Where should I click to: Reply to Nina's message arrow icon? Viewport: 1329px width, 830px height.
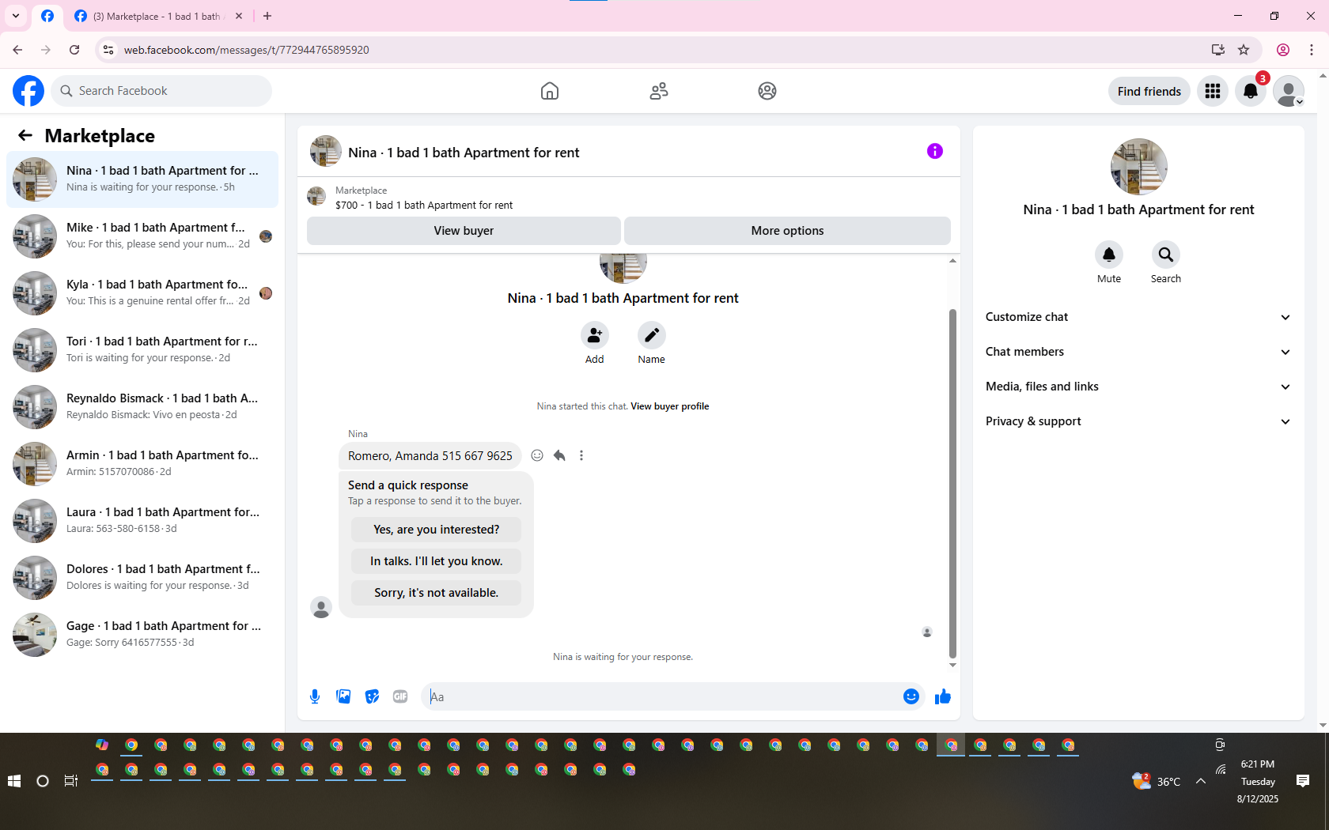coord(559,455)
